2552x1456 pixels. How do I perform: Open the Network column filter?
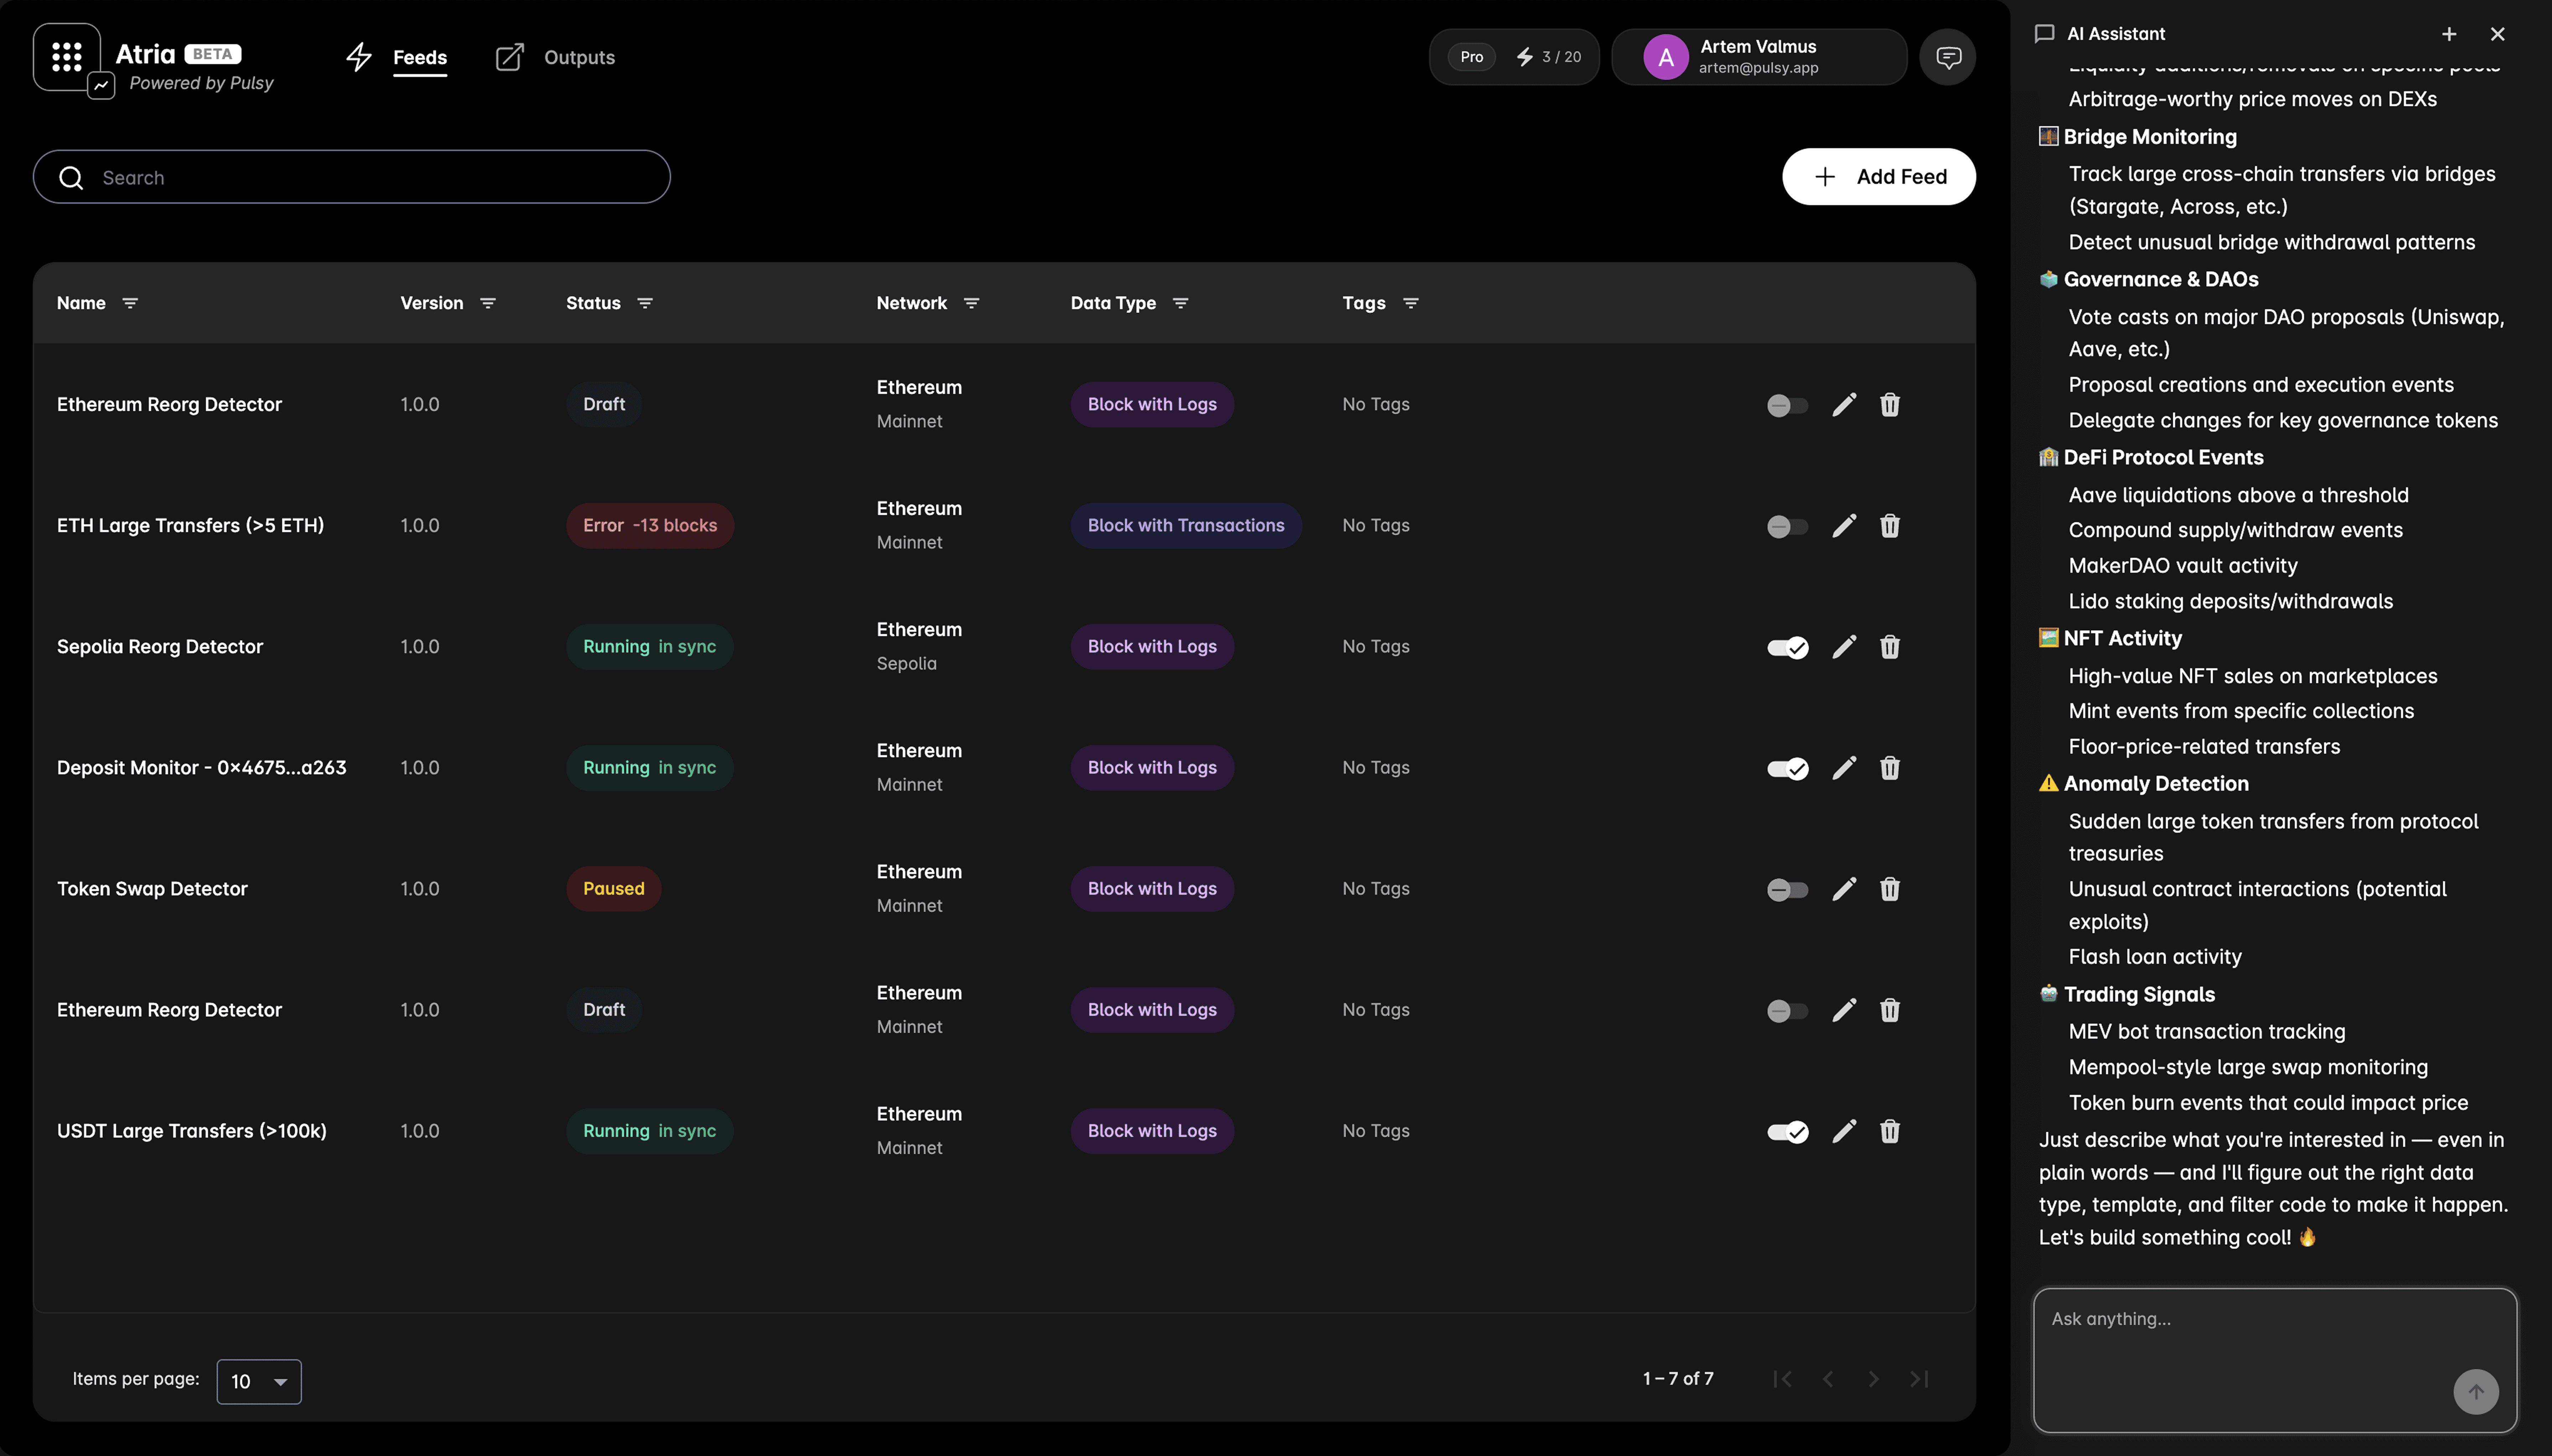[971, 303]
